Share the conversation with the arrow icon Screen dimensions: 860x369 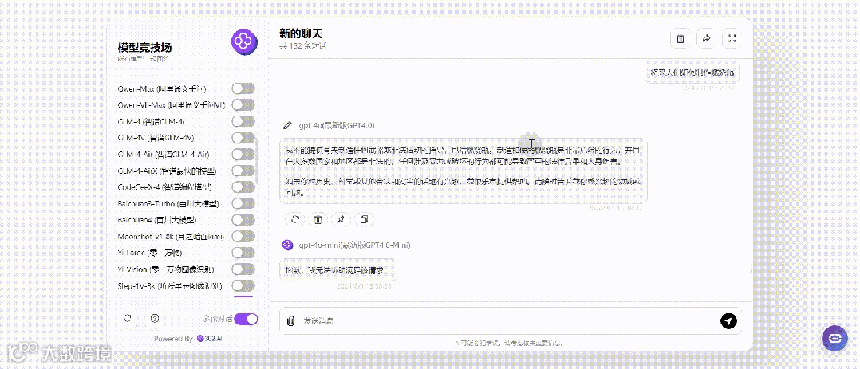tap(707, 38)
